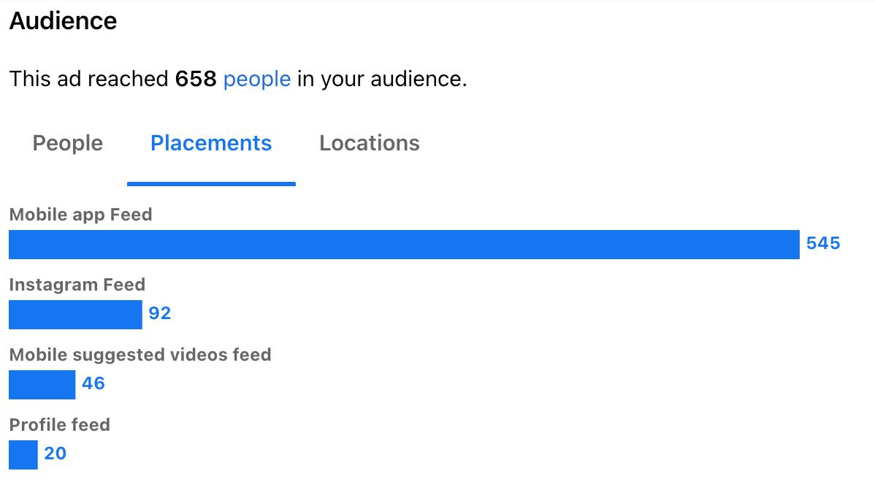This screenshot has height=479, width=875.
Task: Select the 46 value label
Action: pyautogui.click(x=93, y=383)
